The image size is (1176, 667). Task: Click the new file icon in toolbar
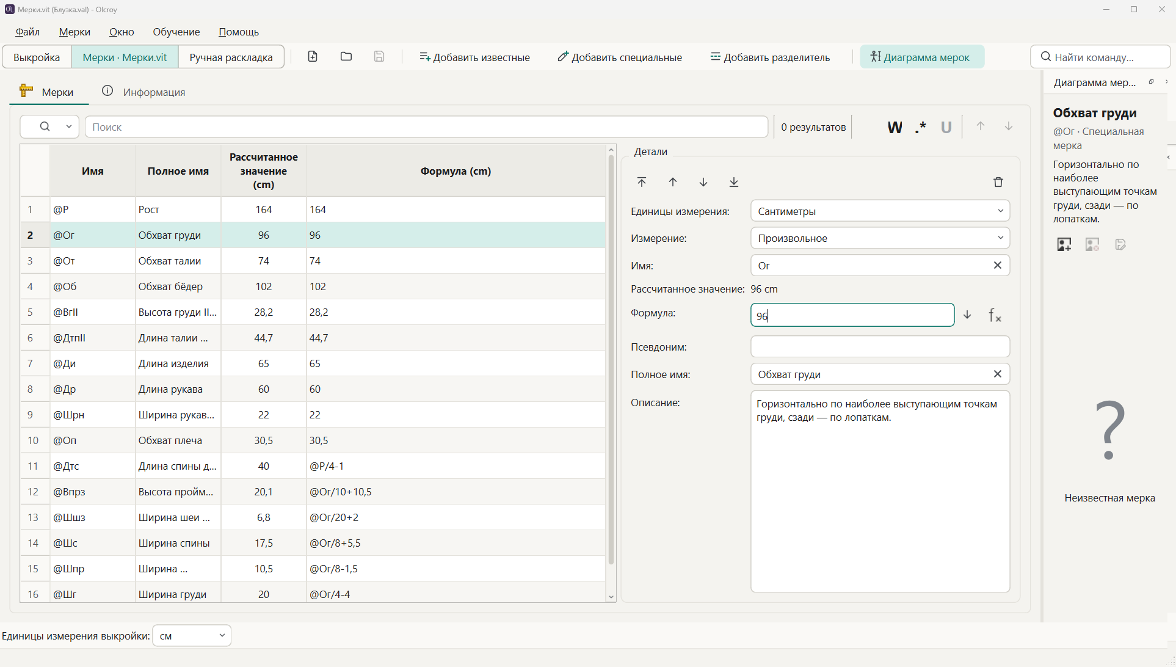click(313, 57)
